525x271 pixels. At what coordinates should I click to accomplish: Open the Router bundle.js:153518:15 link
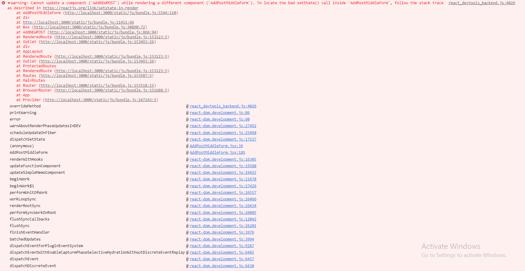pyautogui.click(x=97, y=86)
